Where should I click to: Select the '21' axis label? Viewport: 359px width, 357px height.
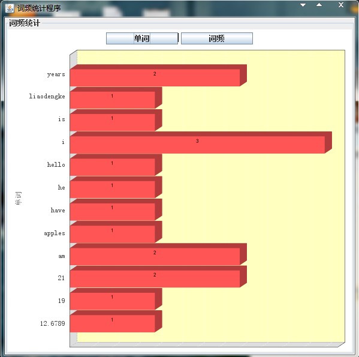61,278
